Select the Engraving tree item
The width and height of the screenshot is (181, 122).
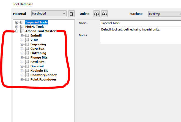pyautogui.click(x=38, y=44)
